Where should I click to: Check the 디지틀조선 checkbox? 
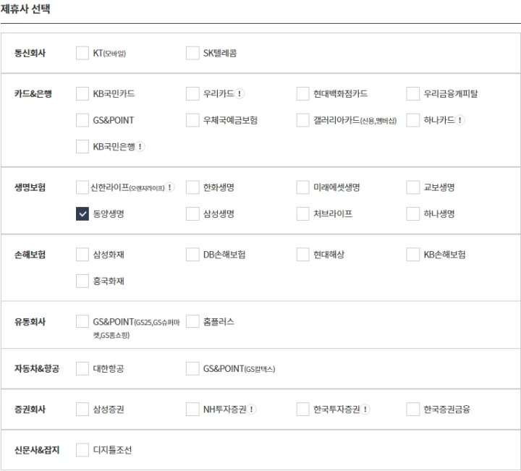click(82, 450)
